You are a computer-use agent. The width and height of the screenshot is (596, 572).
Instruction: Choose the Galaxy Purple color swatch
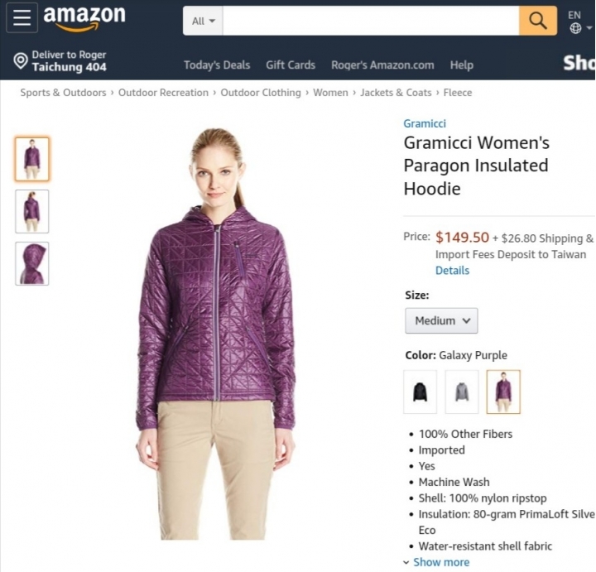pyautogui.click(x=503, y=392)
